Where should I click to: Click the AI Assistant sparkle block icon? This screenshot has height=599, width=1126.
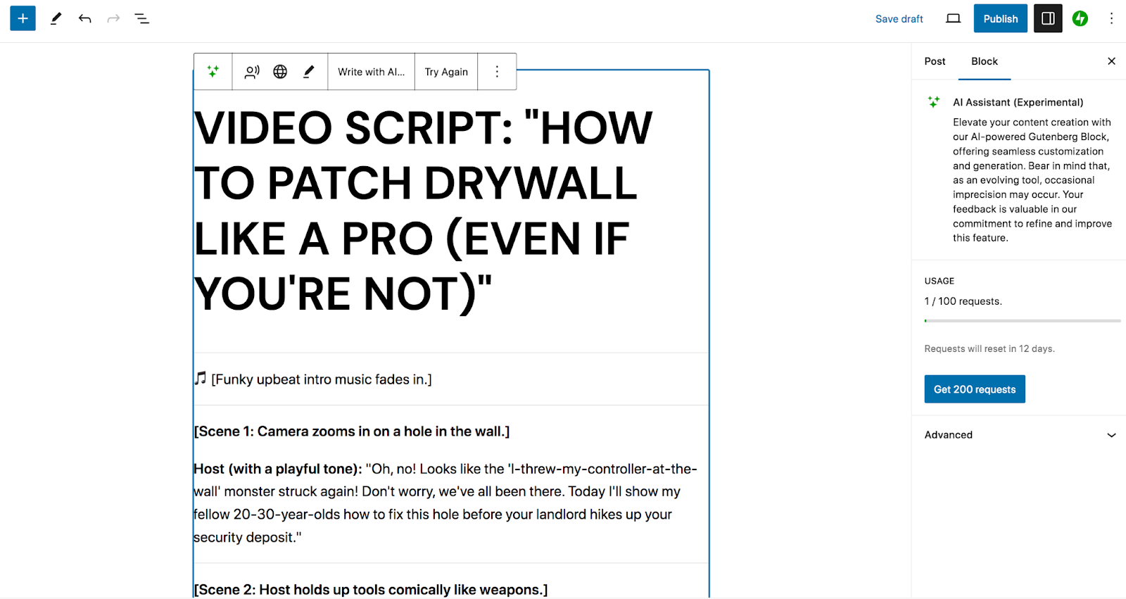(213, 71)
